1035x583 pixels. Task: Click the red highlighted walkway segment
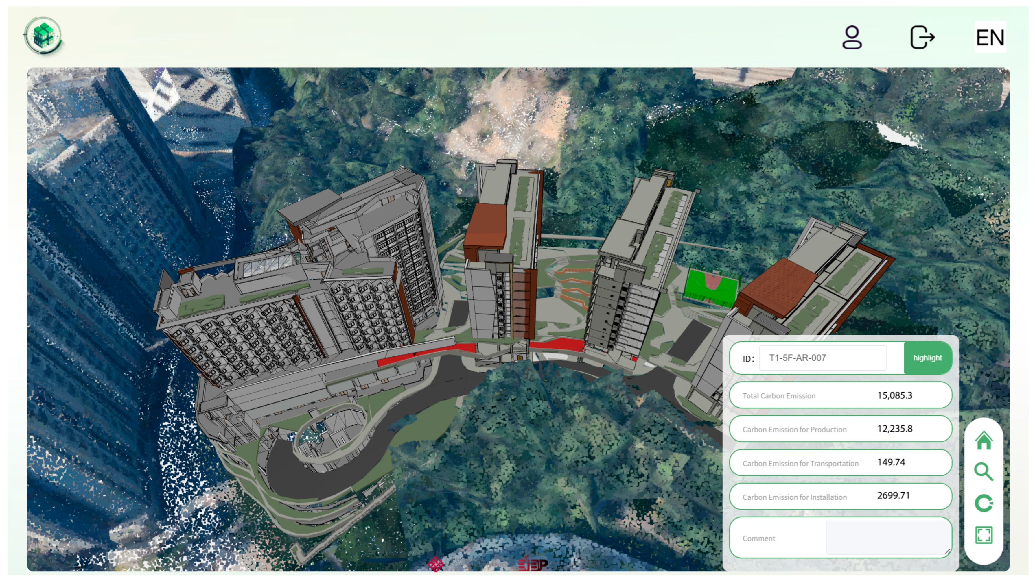(557, 345)
